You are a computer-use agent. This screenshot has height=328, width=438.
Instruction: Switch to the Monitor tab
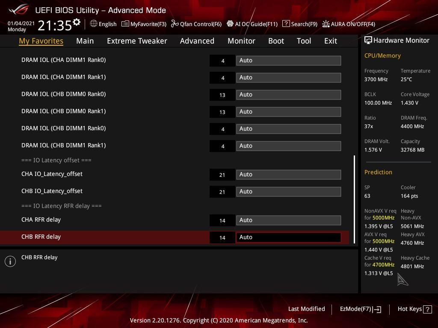click(241, 41)
